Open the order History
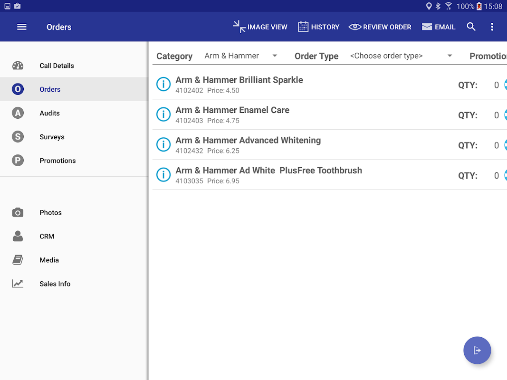Screen dimensions: 507x380 point(318,27)
